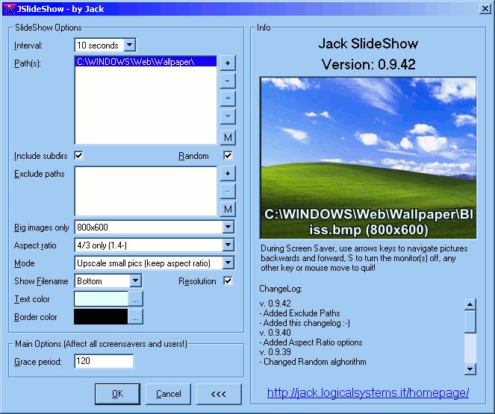The height and width of the screenshot is (414, 495).
Task: Open the Aspect ratio dropdown
Action: click(228, 245)
